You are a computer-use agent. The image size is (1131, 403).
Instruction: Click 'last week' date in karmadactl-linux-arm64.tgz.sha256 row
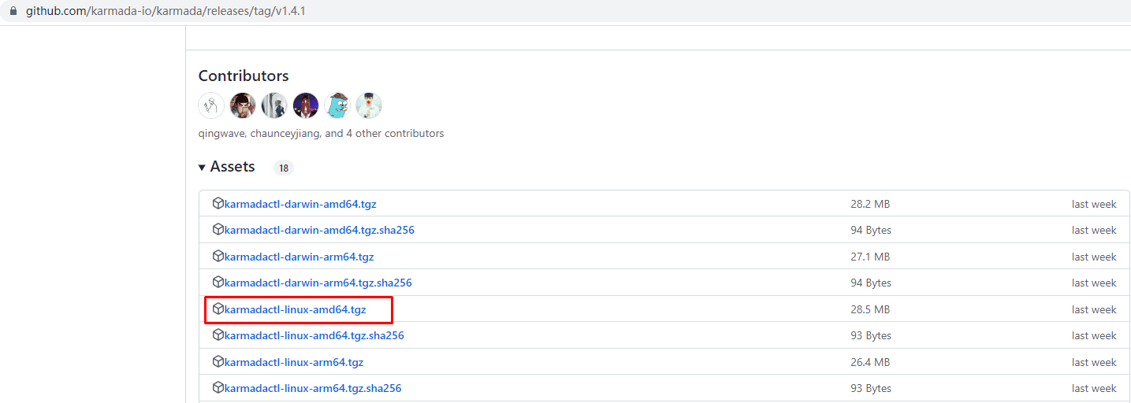[x=1094, y=388]
